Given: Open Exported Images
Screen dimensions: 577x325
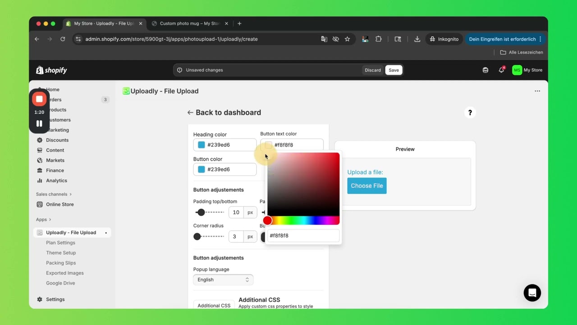Looking at the screenshot, I should tap(65, 273).
